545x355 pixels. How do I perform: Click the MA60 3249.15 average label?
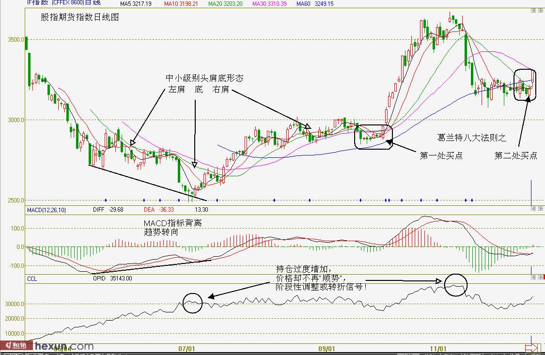tap(315, 3)
